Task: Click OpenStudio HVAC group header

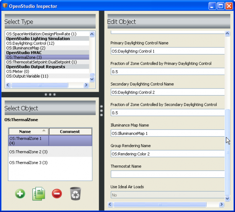Action: point(47,53)
